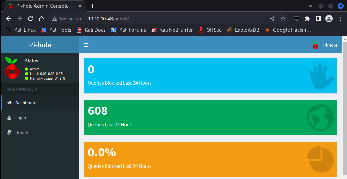Open the Kali Docs bookmark

(x=92, y=30)
